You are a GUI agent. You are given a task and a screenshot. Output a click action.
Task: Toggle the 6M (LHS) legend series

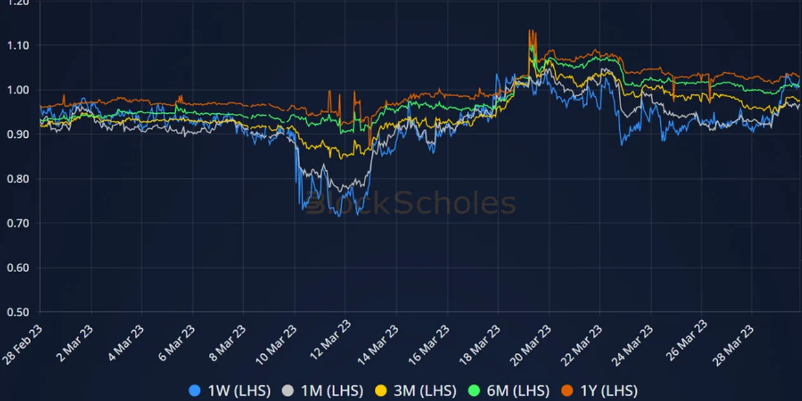[x=508, y=390]
